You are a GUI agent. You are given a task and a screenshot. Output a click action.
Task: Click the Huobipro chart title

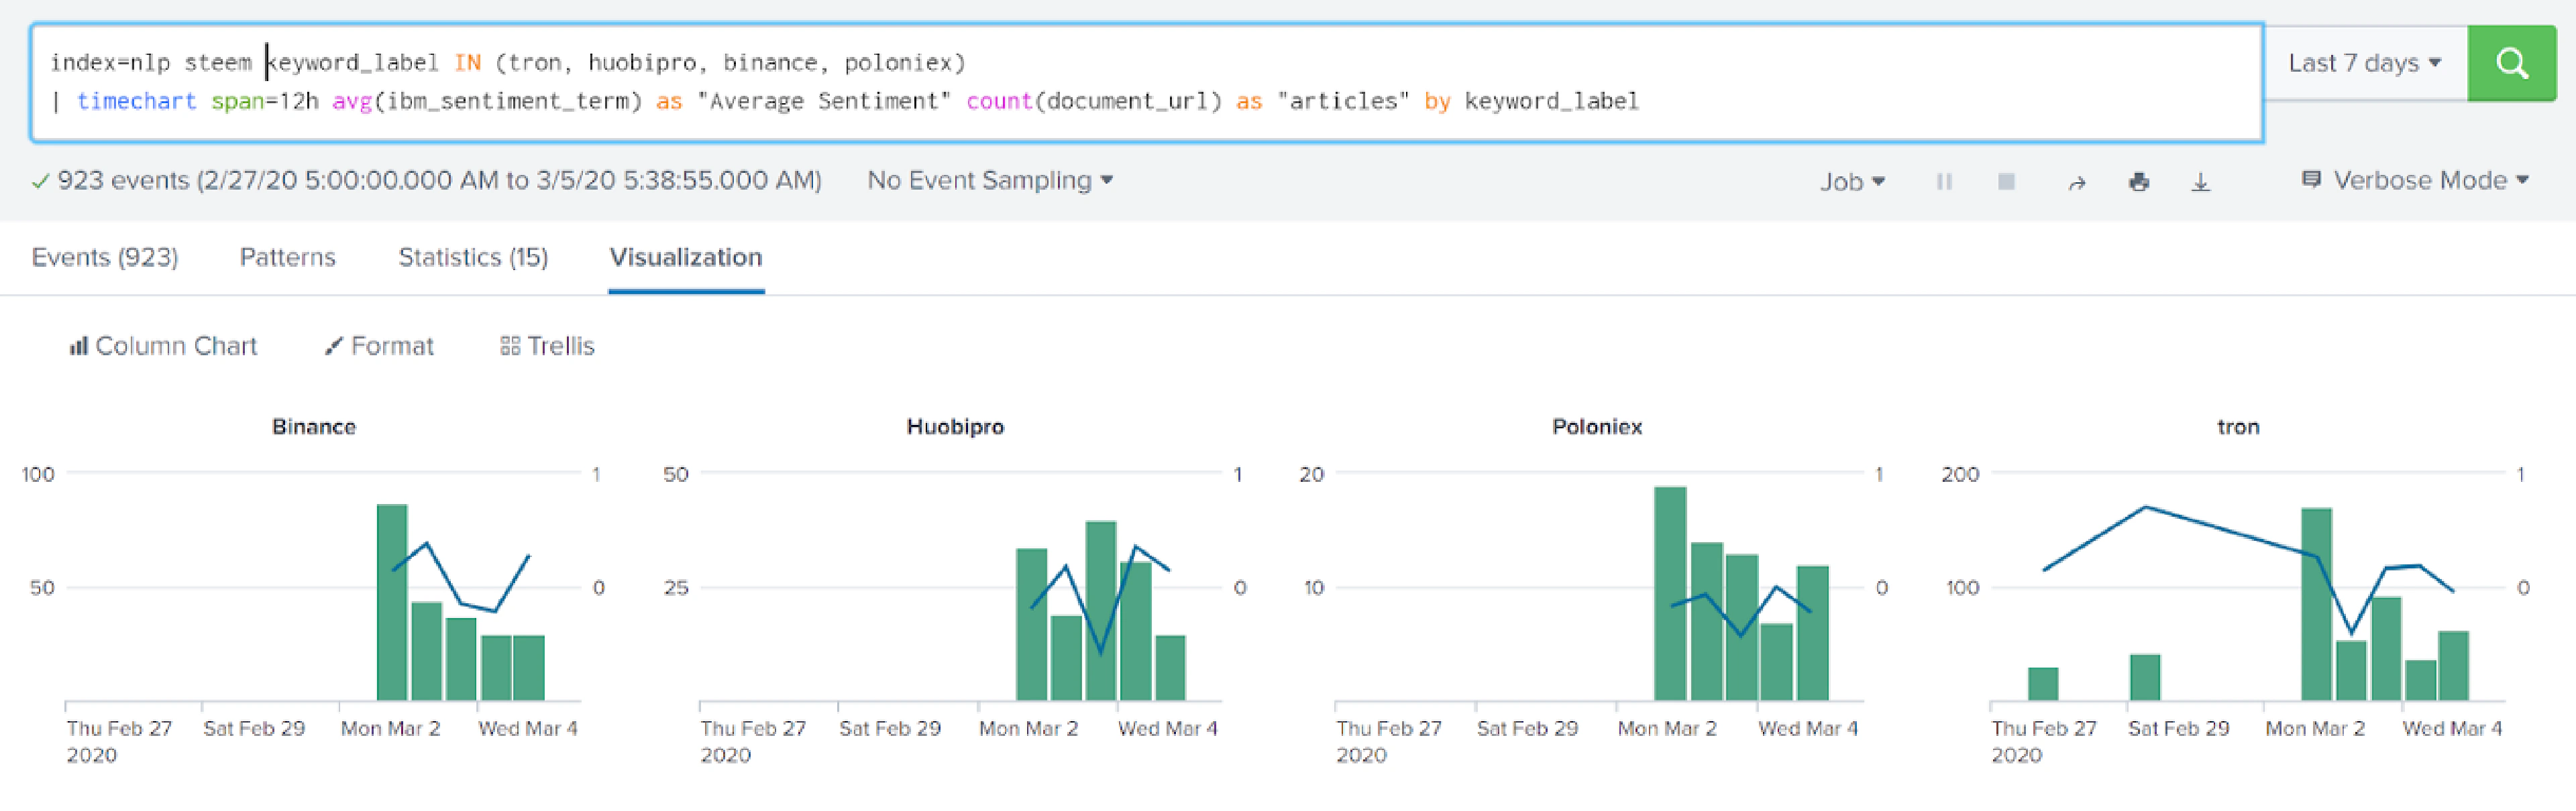click(955, 428)
